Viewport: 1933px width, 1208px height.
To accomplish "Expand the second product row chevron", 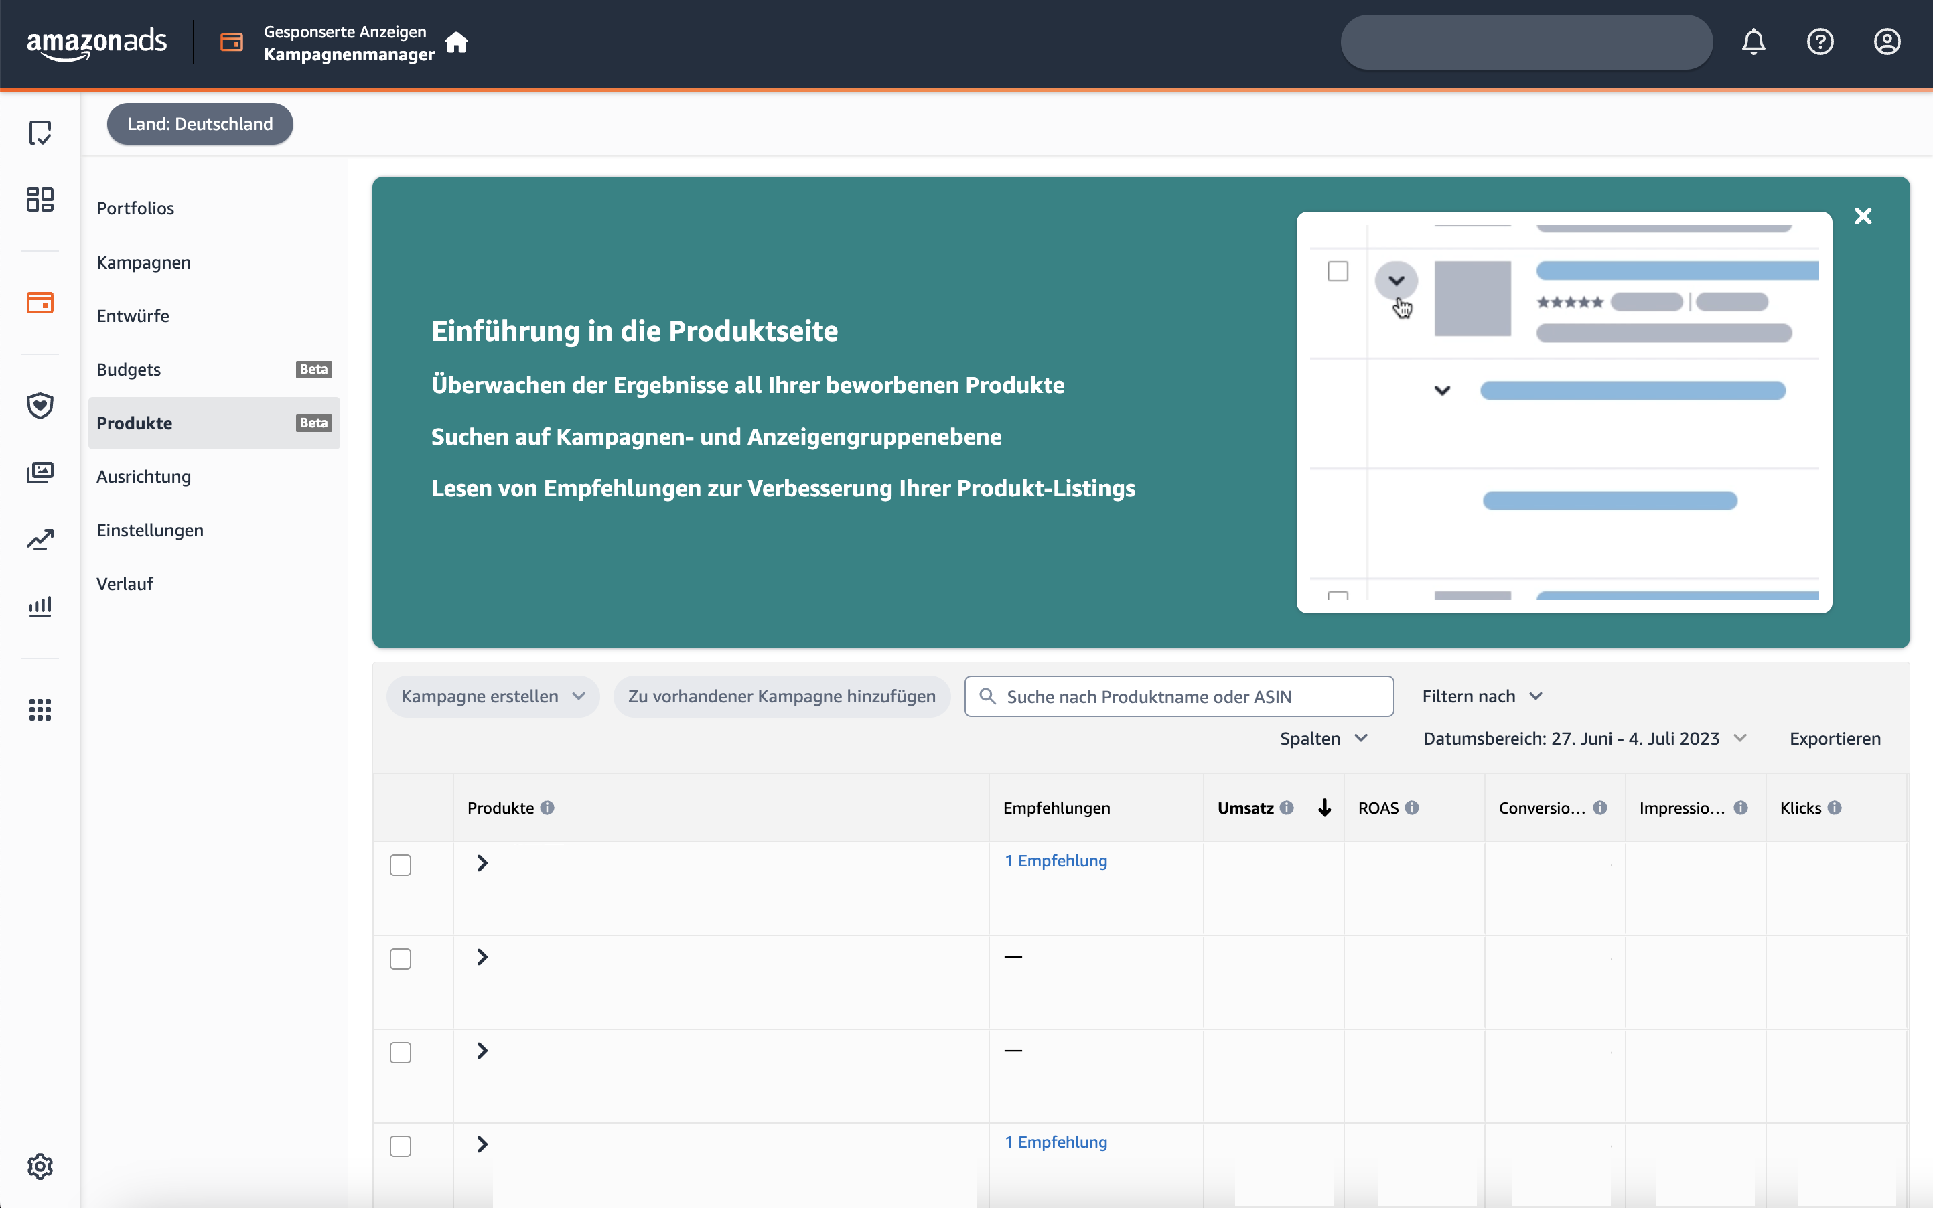I will (x=482, y=956).
